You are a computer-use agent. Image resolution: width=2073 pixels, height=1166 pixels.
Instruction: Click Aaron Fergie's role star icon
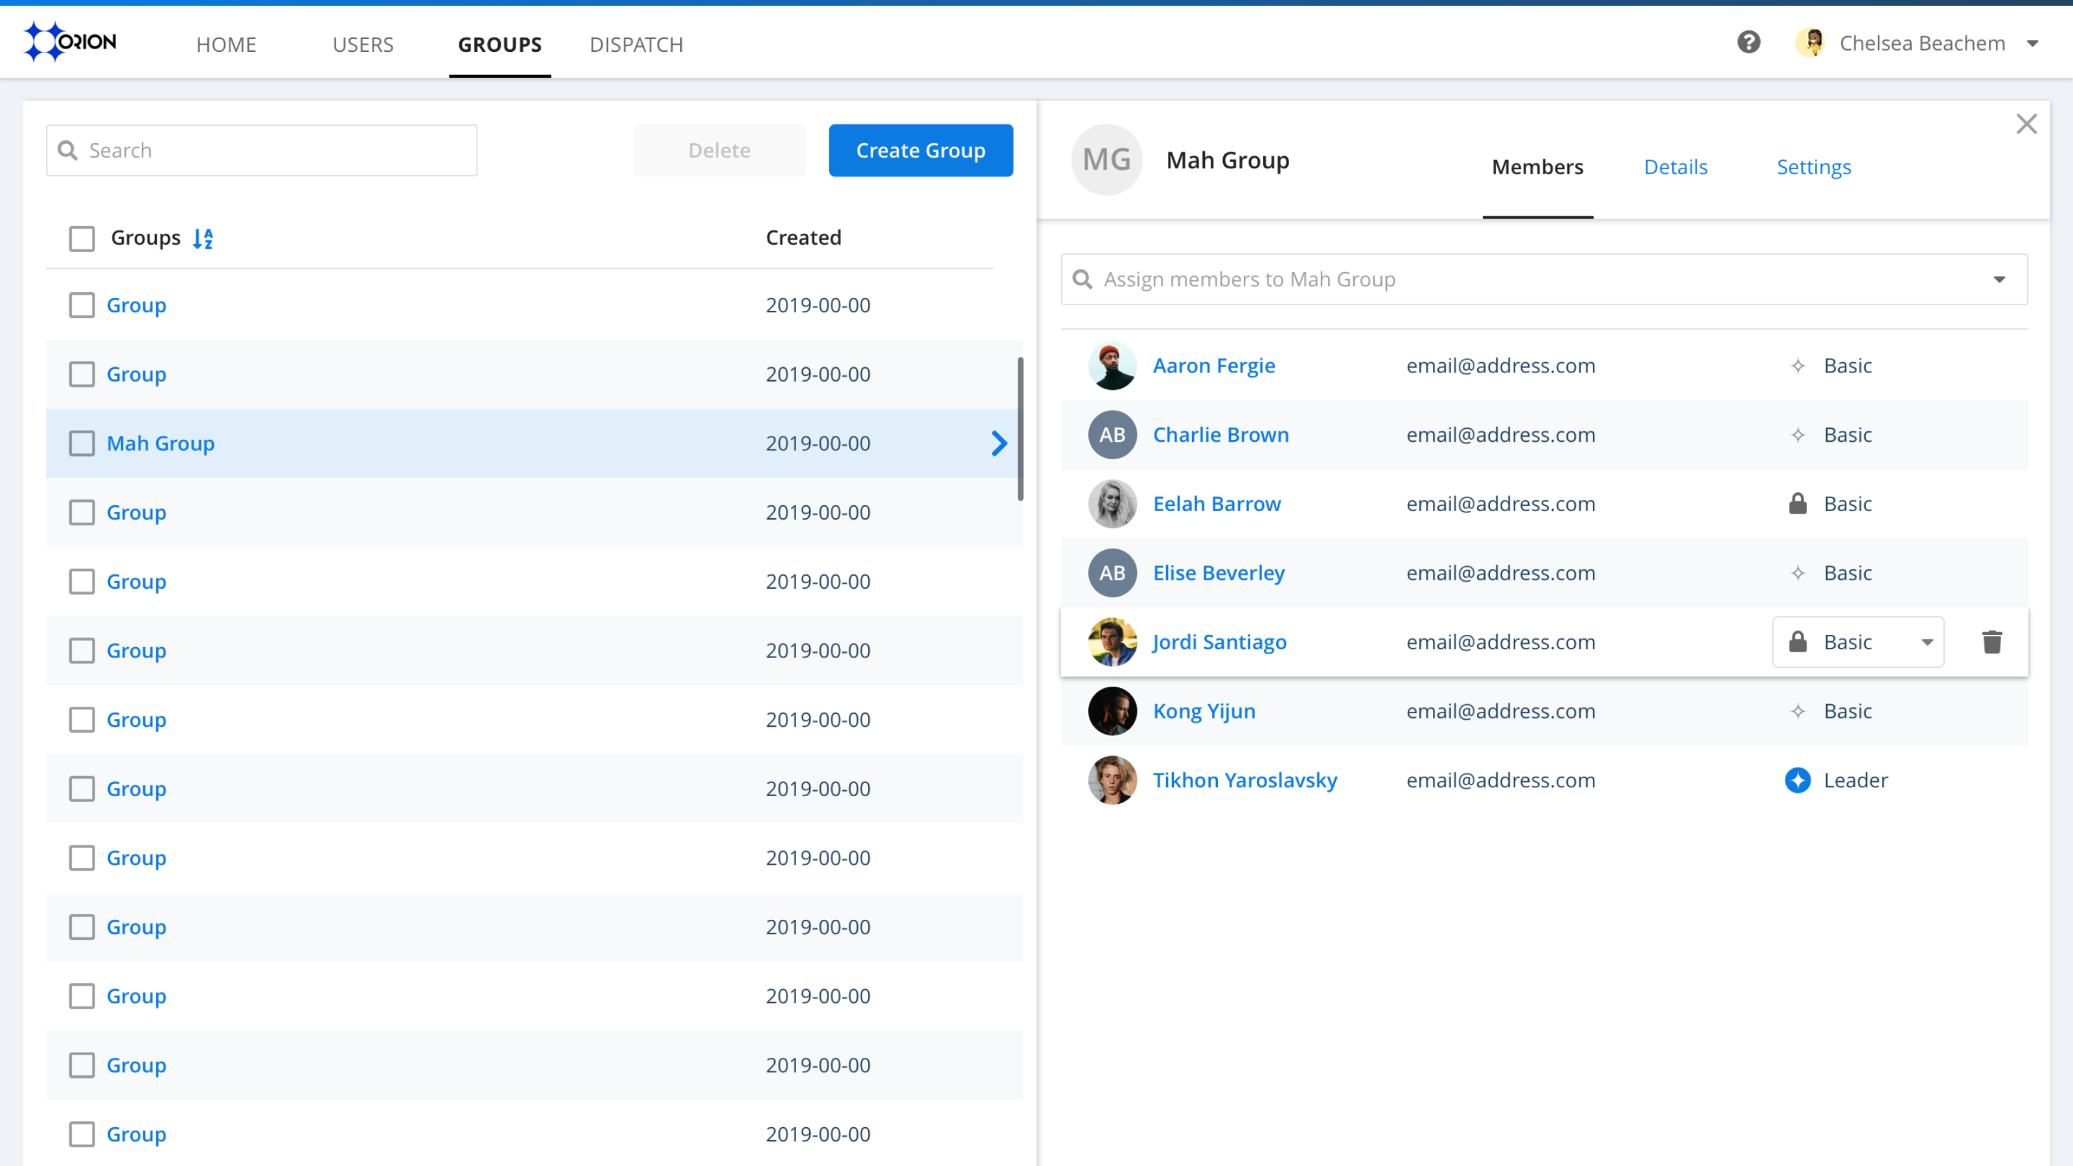point(1797,366)
